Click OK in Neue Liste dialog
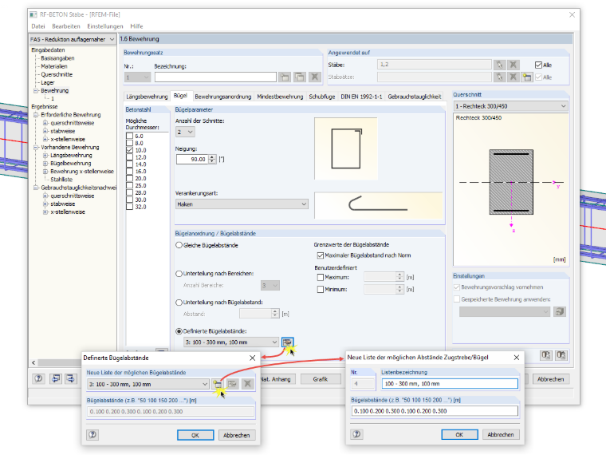The height and width of the screenshot is (455, 606). 459,434
